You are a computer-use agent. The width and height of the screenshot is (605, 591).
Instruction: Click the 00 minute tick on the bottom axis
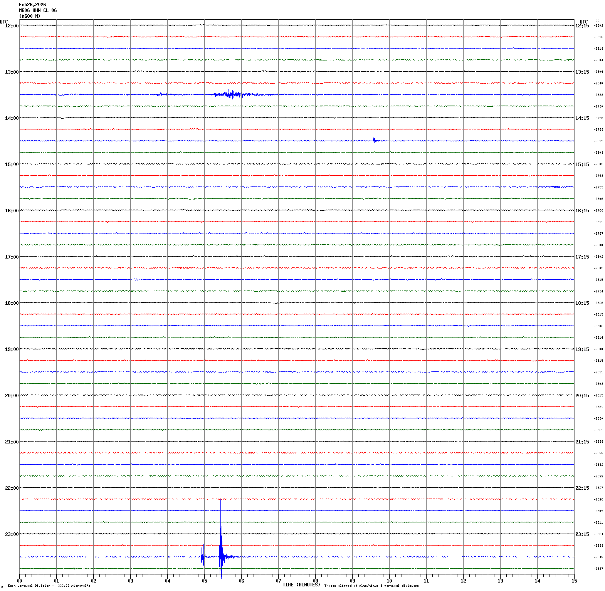19,581
